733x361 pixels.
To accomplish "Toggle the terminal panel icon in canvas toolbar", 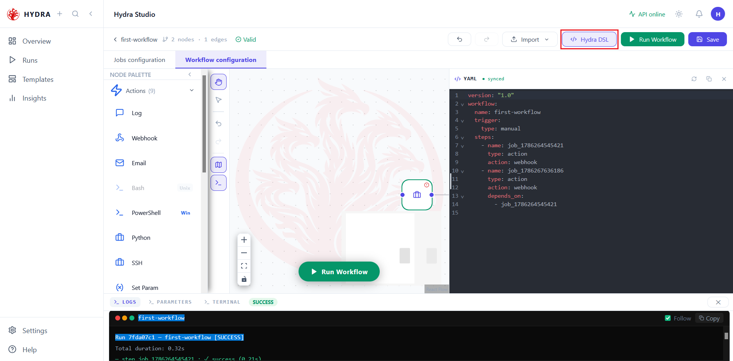I will tap(219, 183).
